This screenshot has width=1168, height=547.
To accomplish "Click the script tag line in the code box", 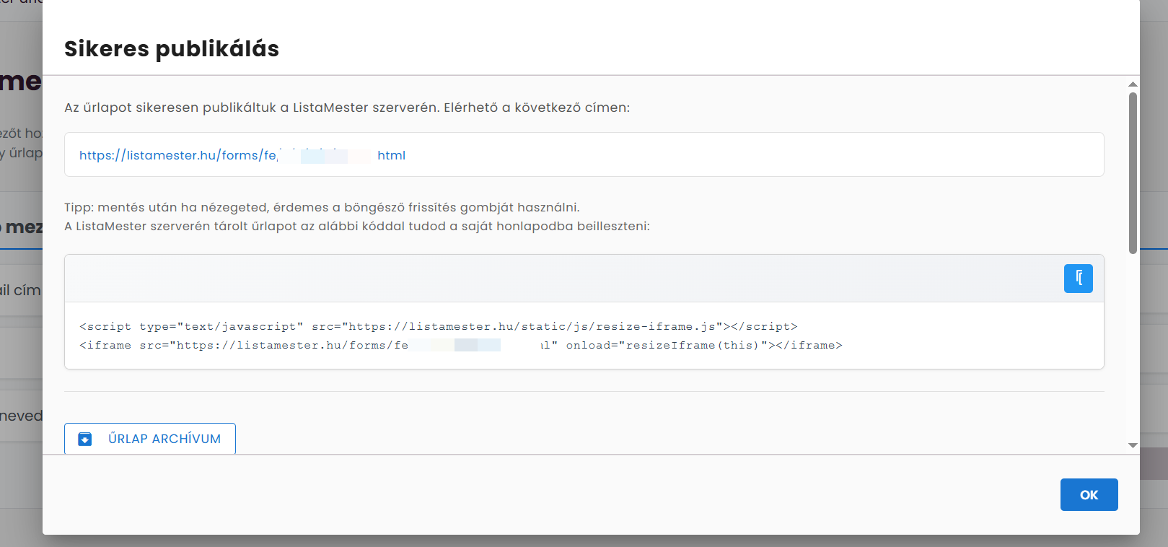I will coord(439,326).
